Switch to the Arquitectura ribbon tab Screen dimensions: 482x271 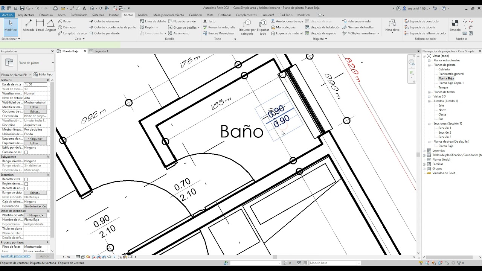coord(26,15)
